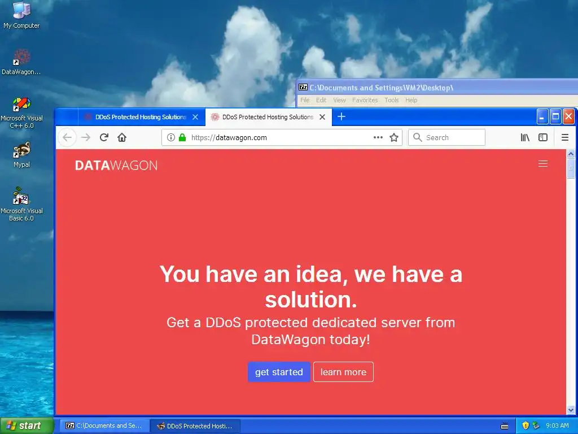Open My Computer desktop icon
The height and width of the screenshot is (434, 578).
pos(21,15)
